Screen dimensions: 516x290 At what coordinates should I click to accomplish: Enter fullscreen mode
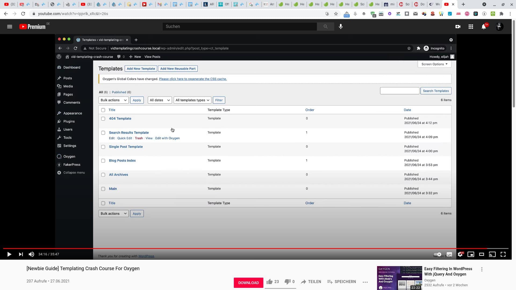(503, 254)
